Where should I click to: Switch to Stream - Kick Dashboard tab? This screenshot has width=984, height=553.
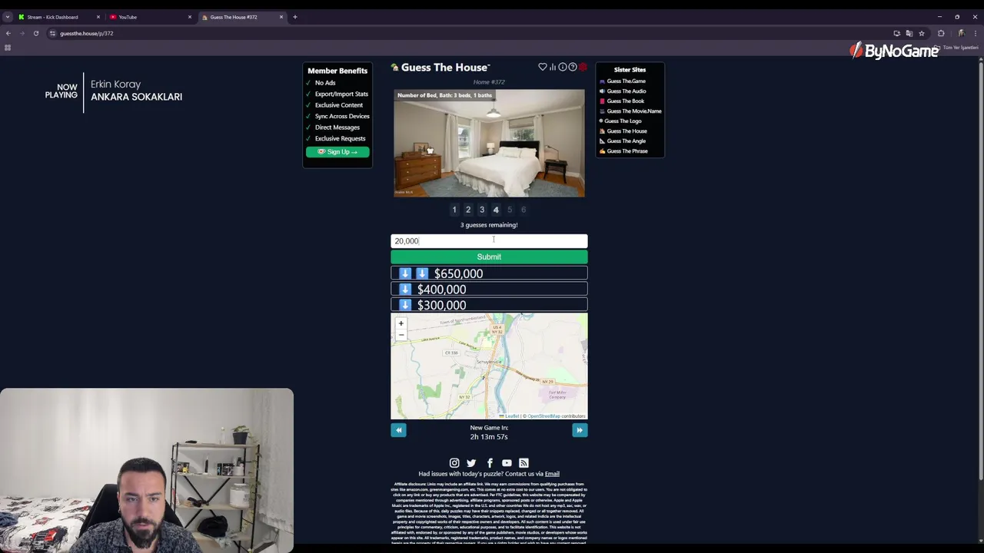pos(58,17)
